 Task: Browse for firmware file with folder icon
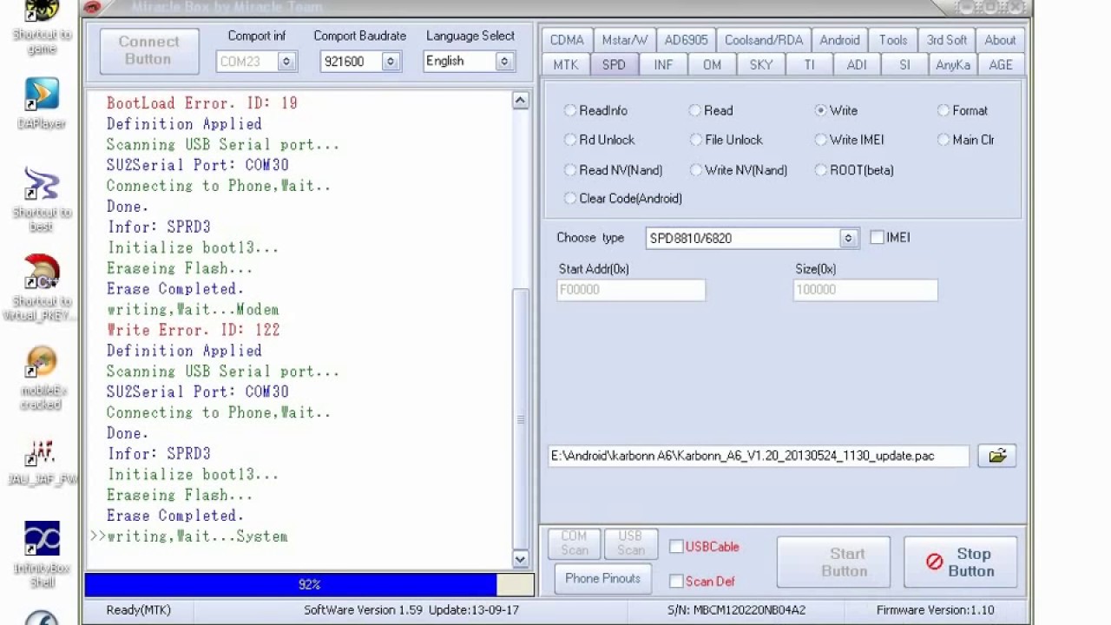pyautogui.click(x=996, y=456)
